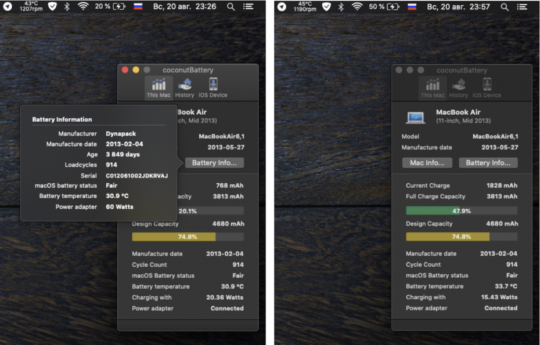Screen dimensions: 540x345
Task: Click the Mac Info... button
Action: [427, 163]
